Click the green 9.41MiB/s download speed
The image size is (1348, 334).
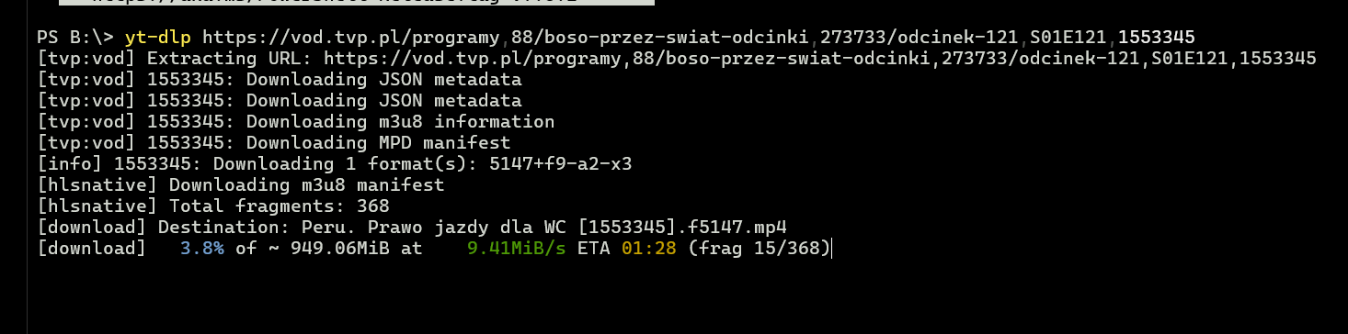click(516, 248)
